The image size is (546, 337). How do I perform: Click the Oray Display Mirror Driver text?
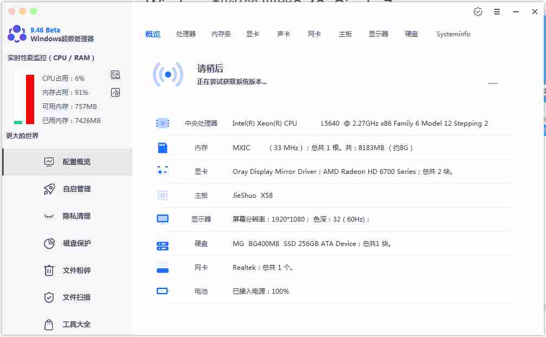point(343,171)
